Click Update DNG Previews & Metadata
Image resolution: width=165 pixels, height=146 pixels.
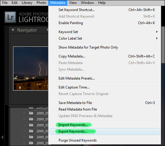point(105,116)
